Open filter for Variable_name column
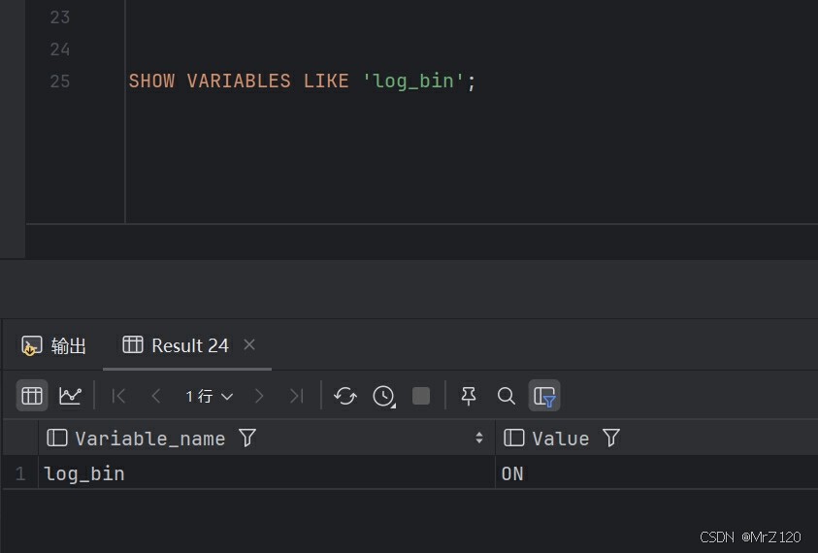Screen dimensions: 818x553 click(247, 439)
